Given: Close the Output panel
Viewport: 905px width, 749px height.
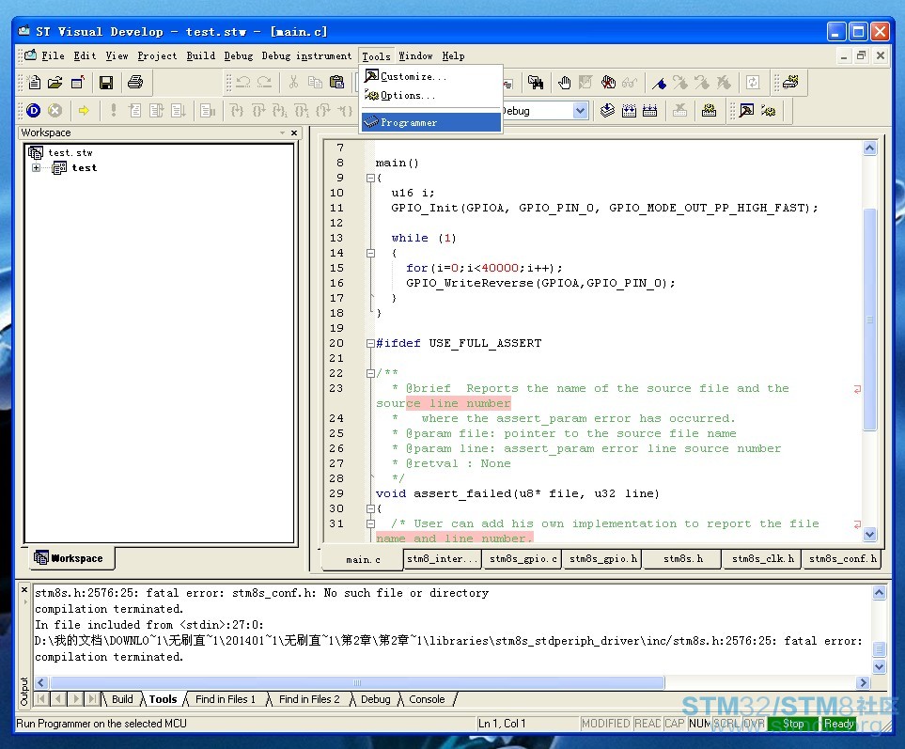Looking at the screenshot, I should tap(24, 590).
